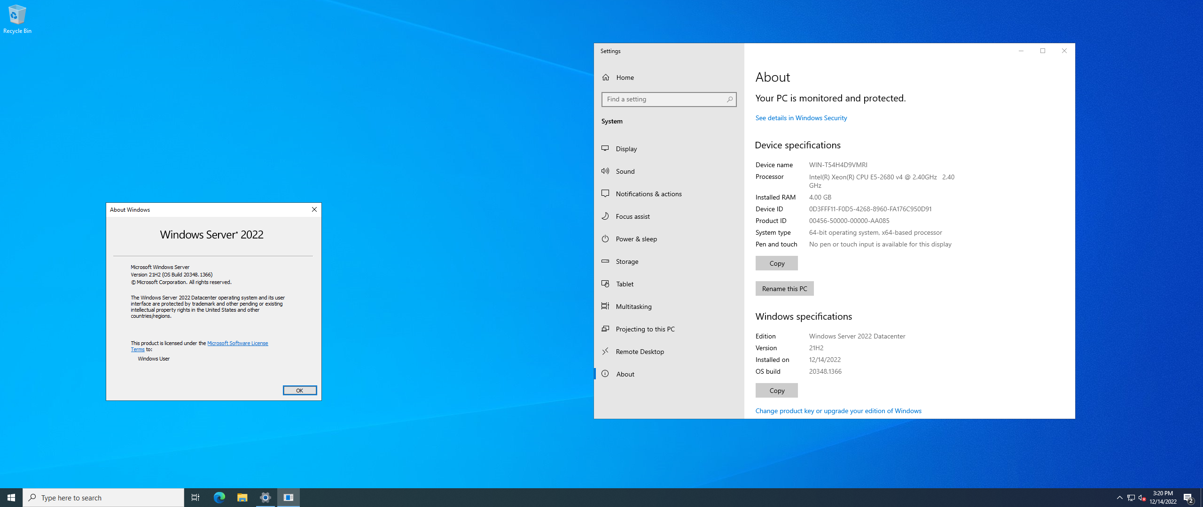Click the Multitasking icon
Viewport: 1203px width, 507px height.
(x=605, y=306)
